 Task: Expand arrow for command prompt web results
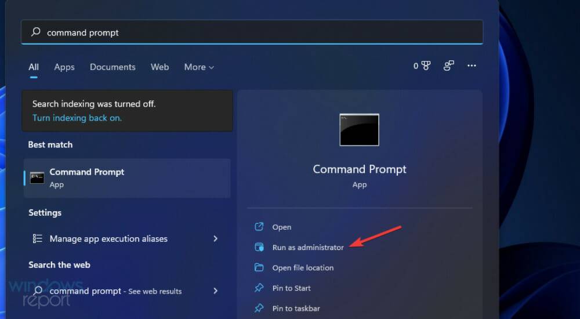click(x=216, y=291)
